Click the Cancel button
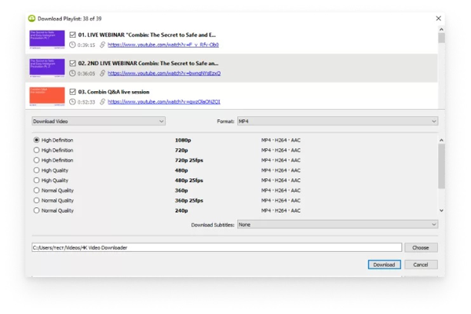Screen dimensions: 471x314 [421, 265]
